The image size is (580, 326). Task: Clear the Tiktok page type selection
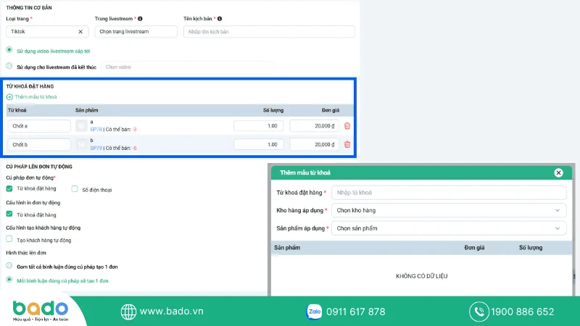[x=80, y=32]
